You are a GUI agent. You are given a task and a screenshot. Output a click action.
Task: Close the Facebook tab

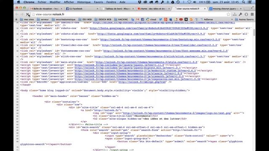(x=98, y=8)
